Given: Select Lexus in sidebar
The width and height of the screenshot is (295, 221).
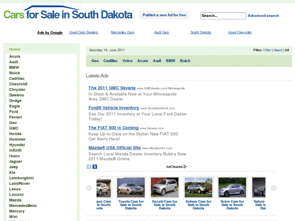Looking at the screenshot, I should 15,189.
